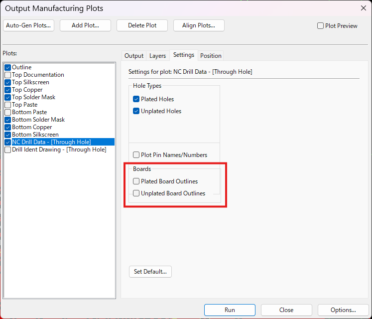Open the Options dialog
Screen dimensions: 372x319
(343, 310)
